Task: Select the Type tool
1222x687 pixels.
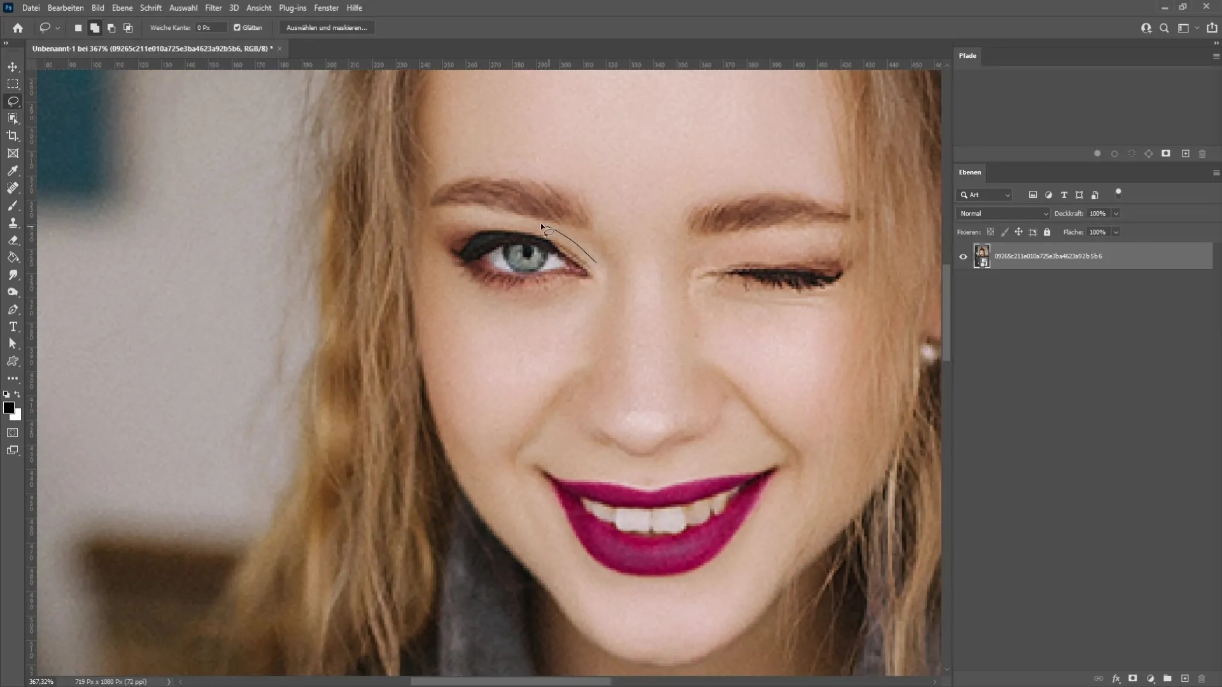Action: coord(13,326)
